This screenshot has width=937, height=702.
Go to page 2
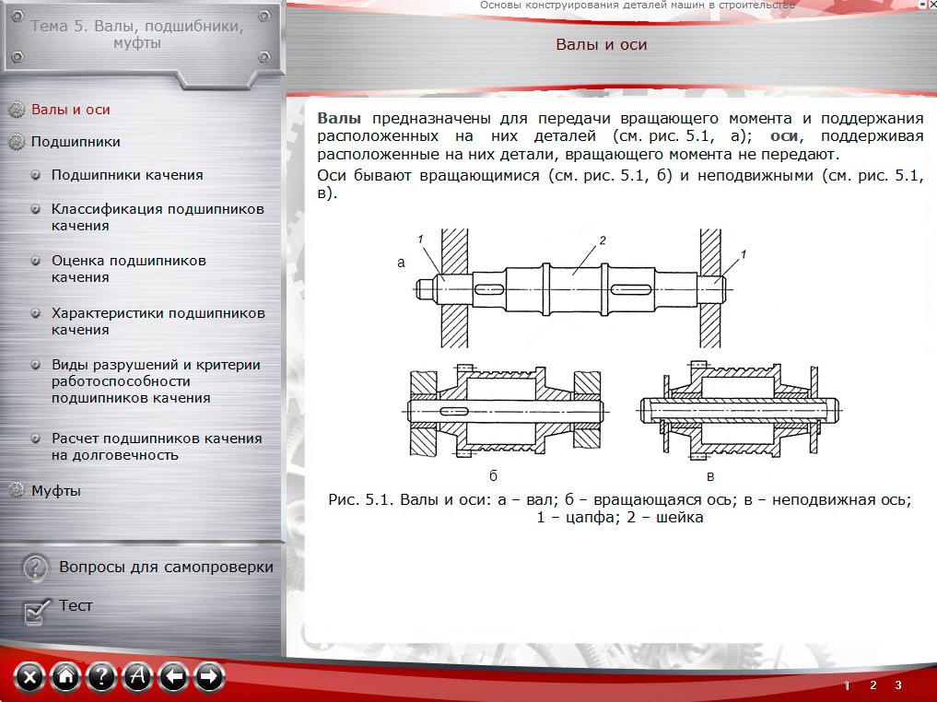tap(873, 684)
